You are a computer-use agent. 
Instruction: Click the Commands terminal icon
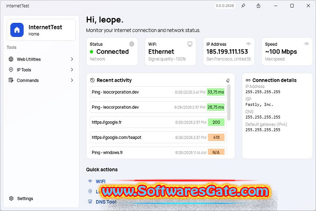[x=11, y=80]
